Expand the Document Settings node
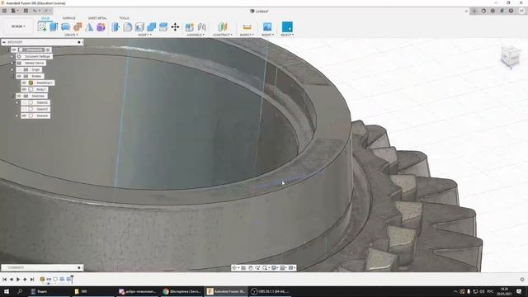The image size is (528, 297). [12, 56]
